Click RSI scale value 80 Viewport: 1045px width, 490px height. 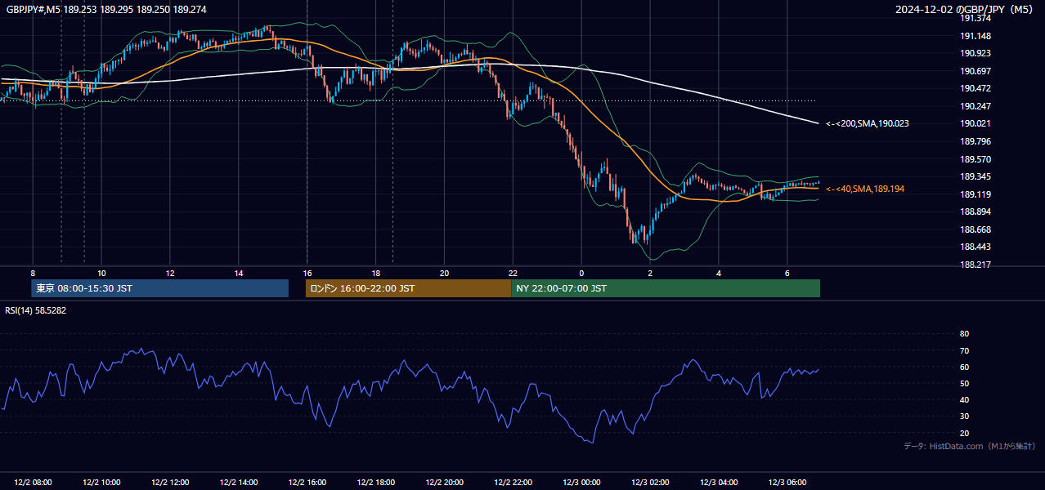tap(964, 334)
